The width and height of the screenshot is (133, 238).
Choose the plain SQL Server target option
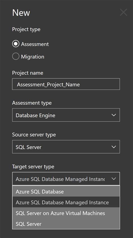(x=66, y=224)
